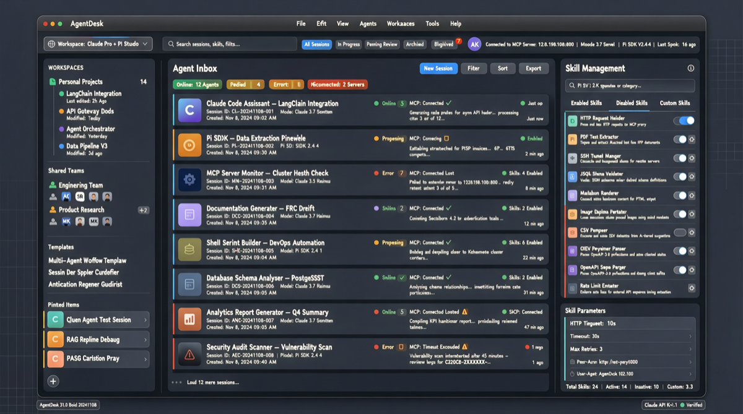The image size is (743, 414).
Task: Toggle off the HTTP Request Header skill
Action: point(684,121)
